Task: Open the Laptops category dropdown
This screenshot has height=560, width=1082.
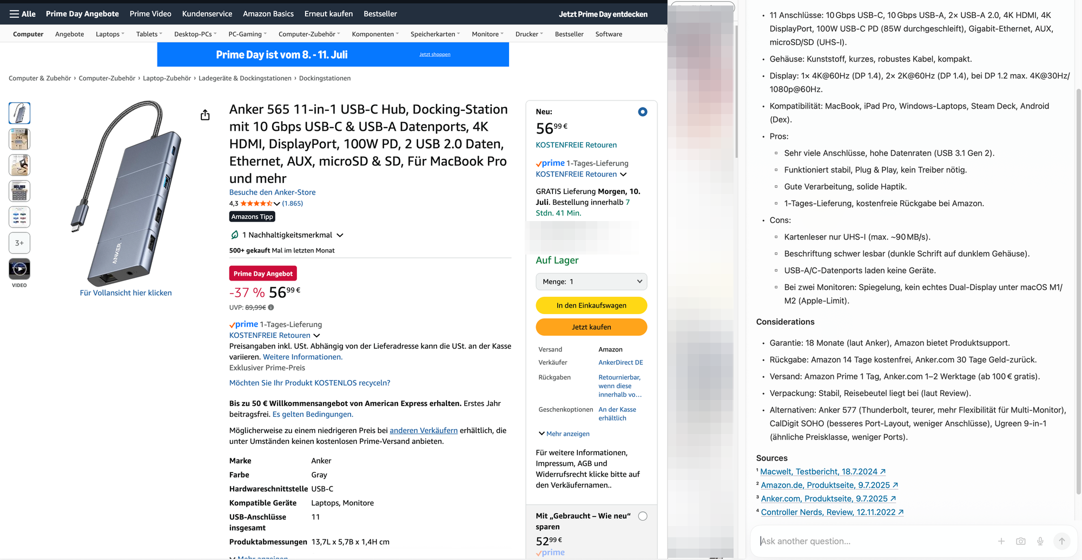Action: (x=110, y=34)
